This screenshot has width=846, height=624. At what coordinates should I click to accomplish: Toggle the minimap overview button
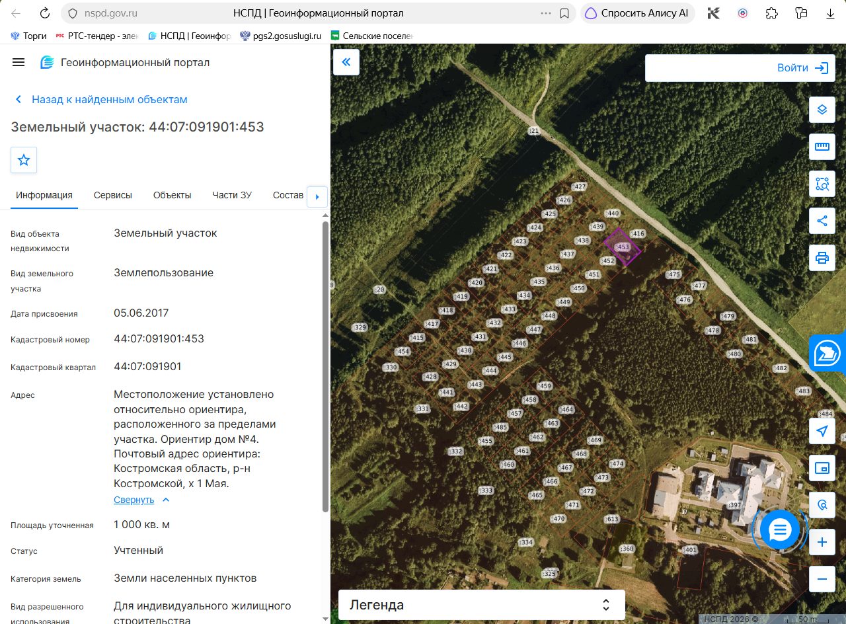(822, 468)
